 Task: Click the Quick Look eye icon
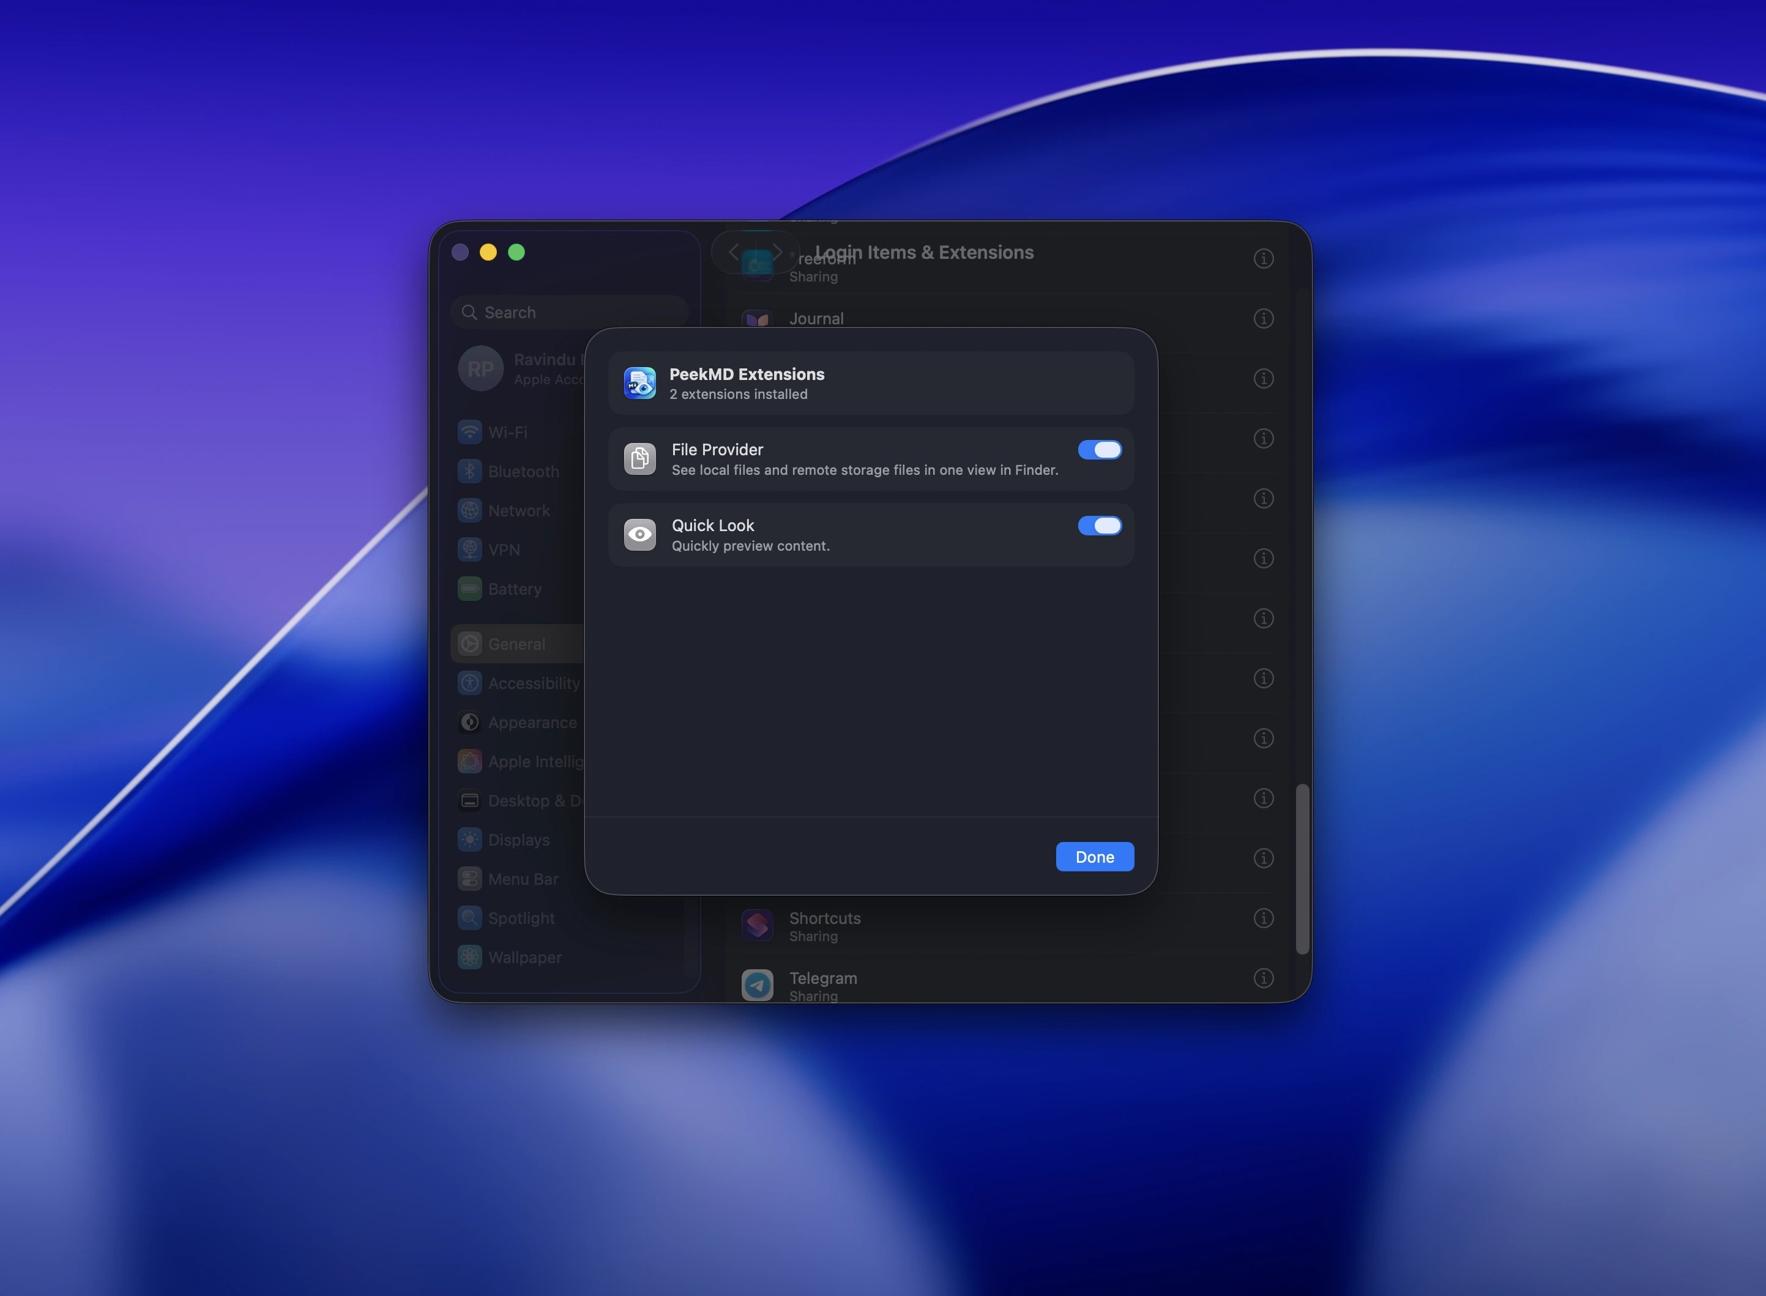point(639,534)
